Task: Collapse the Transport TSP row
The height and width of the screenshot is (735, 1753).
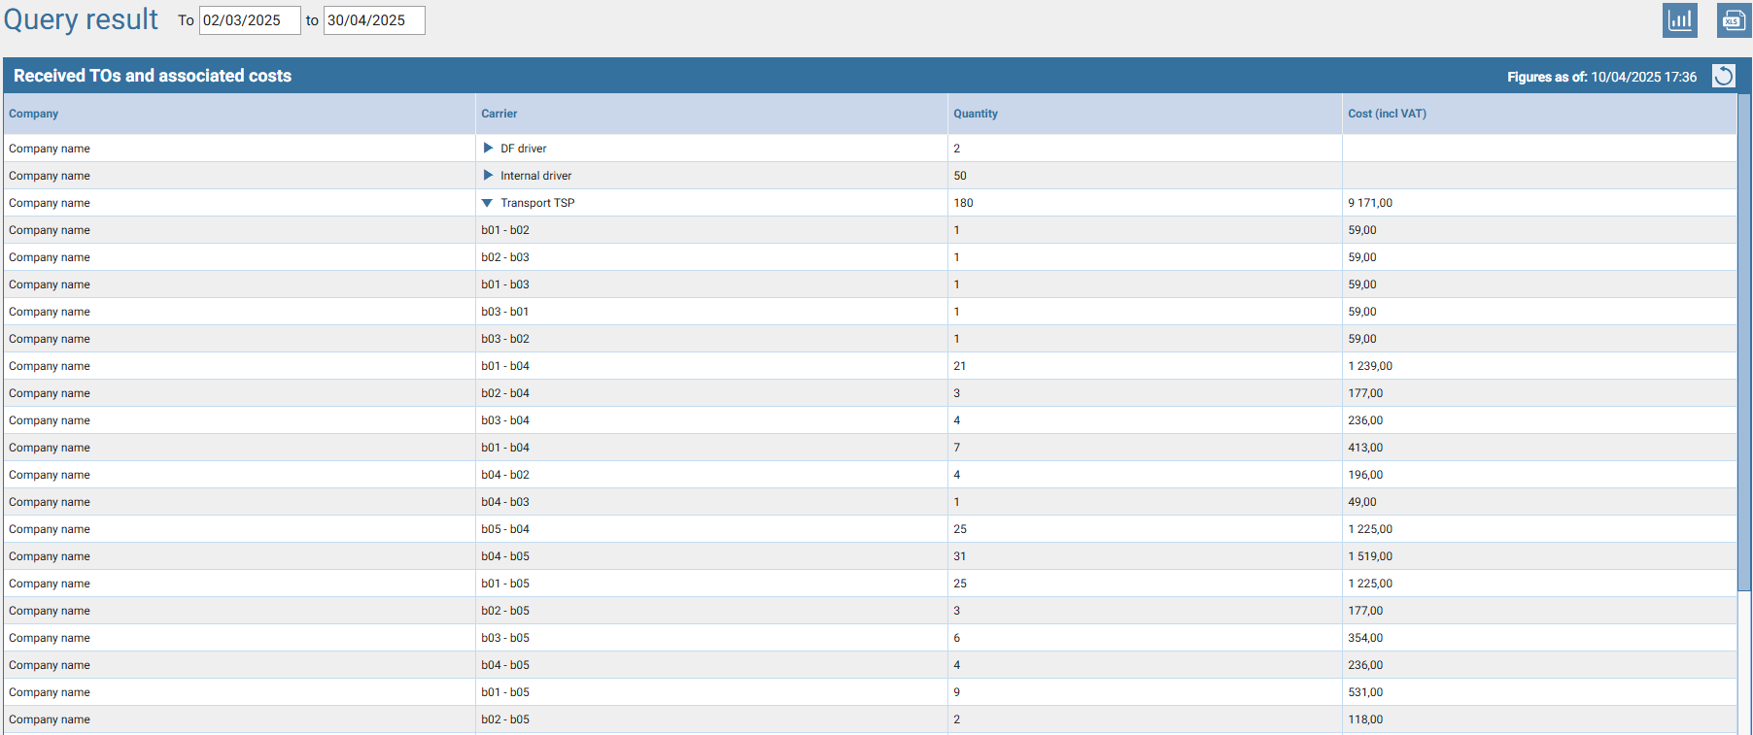Action: click(488, 203)
